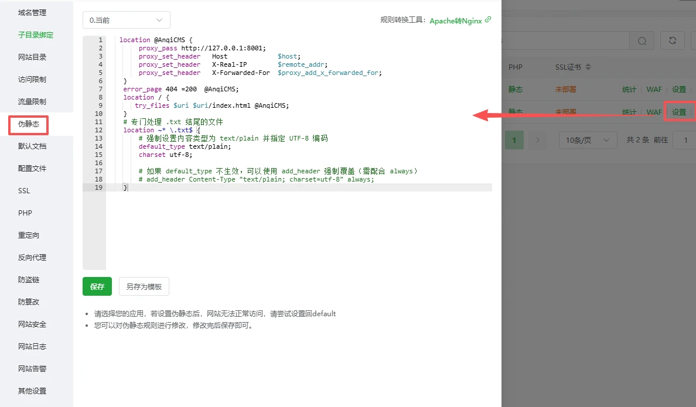Open the Apache转Nginx conversion tool link
This screenshot has height=407, width=696.
(455, 21)
